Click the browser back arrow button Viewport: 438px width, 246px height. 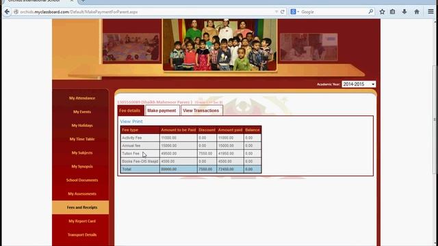click(x=7, y=12)
